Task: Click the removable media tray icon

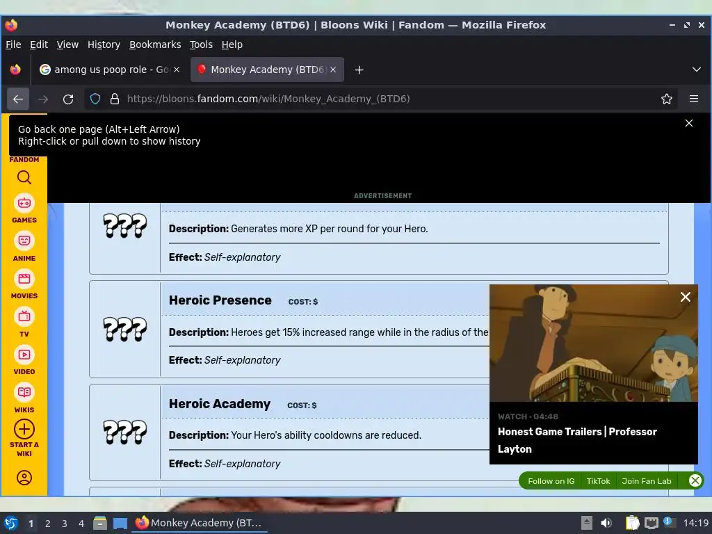Action: pyautogui.click(x=587, y=523)
